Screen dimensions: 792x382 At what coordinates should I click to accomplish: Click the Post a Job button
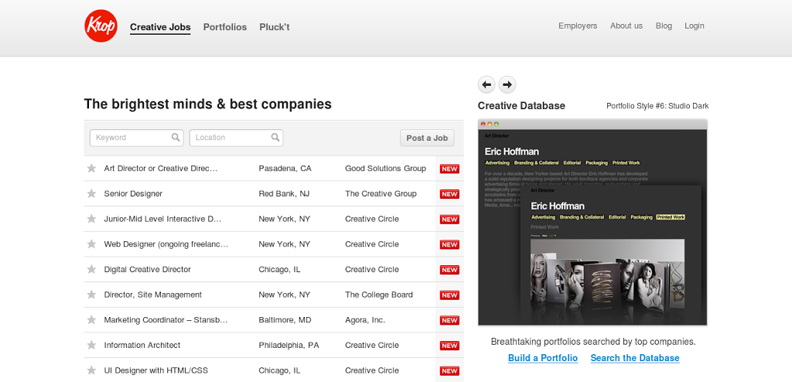point(427,138)
